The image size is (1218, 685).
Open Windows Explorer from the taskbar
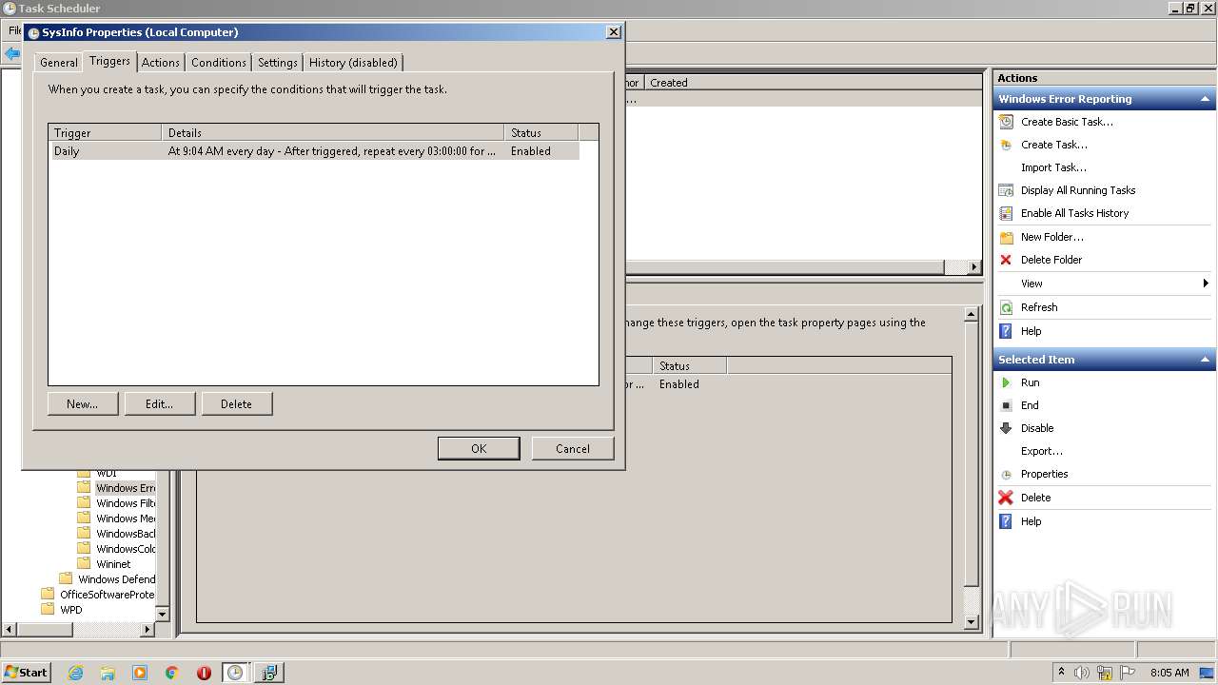[x=108, y=673]
